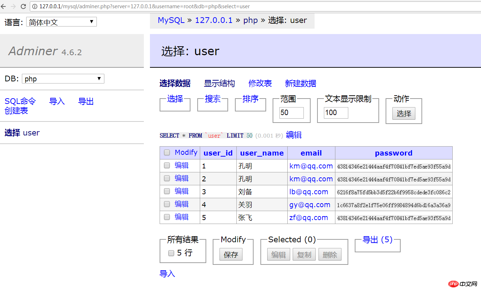The image size is (481, 291).
Task: Open the 语言 language dropdown
Action: (x=61, y=22)
